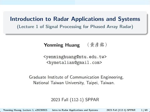Click the Chinese name 黃彥銘
This screenshot has height=112, width=150.
pos(97,45)
